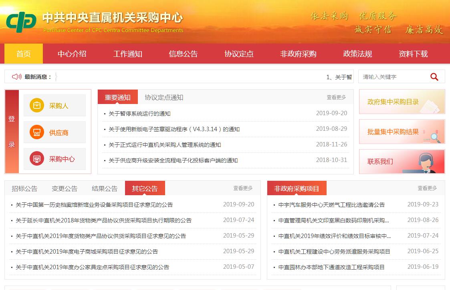The image size is (450, 290).
Task: Click the 采购中心 red monitor icon
Action: pos(37,159)
